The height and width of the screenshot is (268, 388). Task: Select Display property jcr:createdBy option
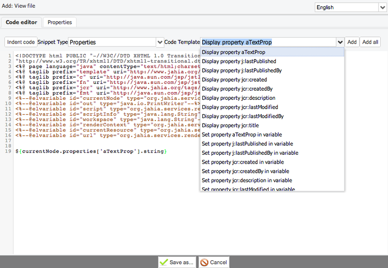(x=272, y=89)
